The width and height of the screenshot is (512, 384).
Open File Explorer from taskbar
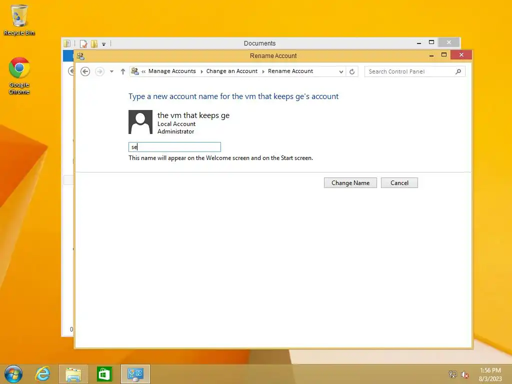click(x=73, y=374)
